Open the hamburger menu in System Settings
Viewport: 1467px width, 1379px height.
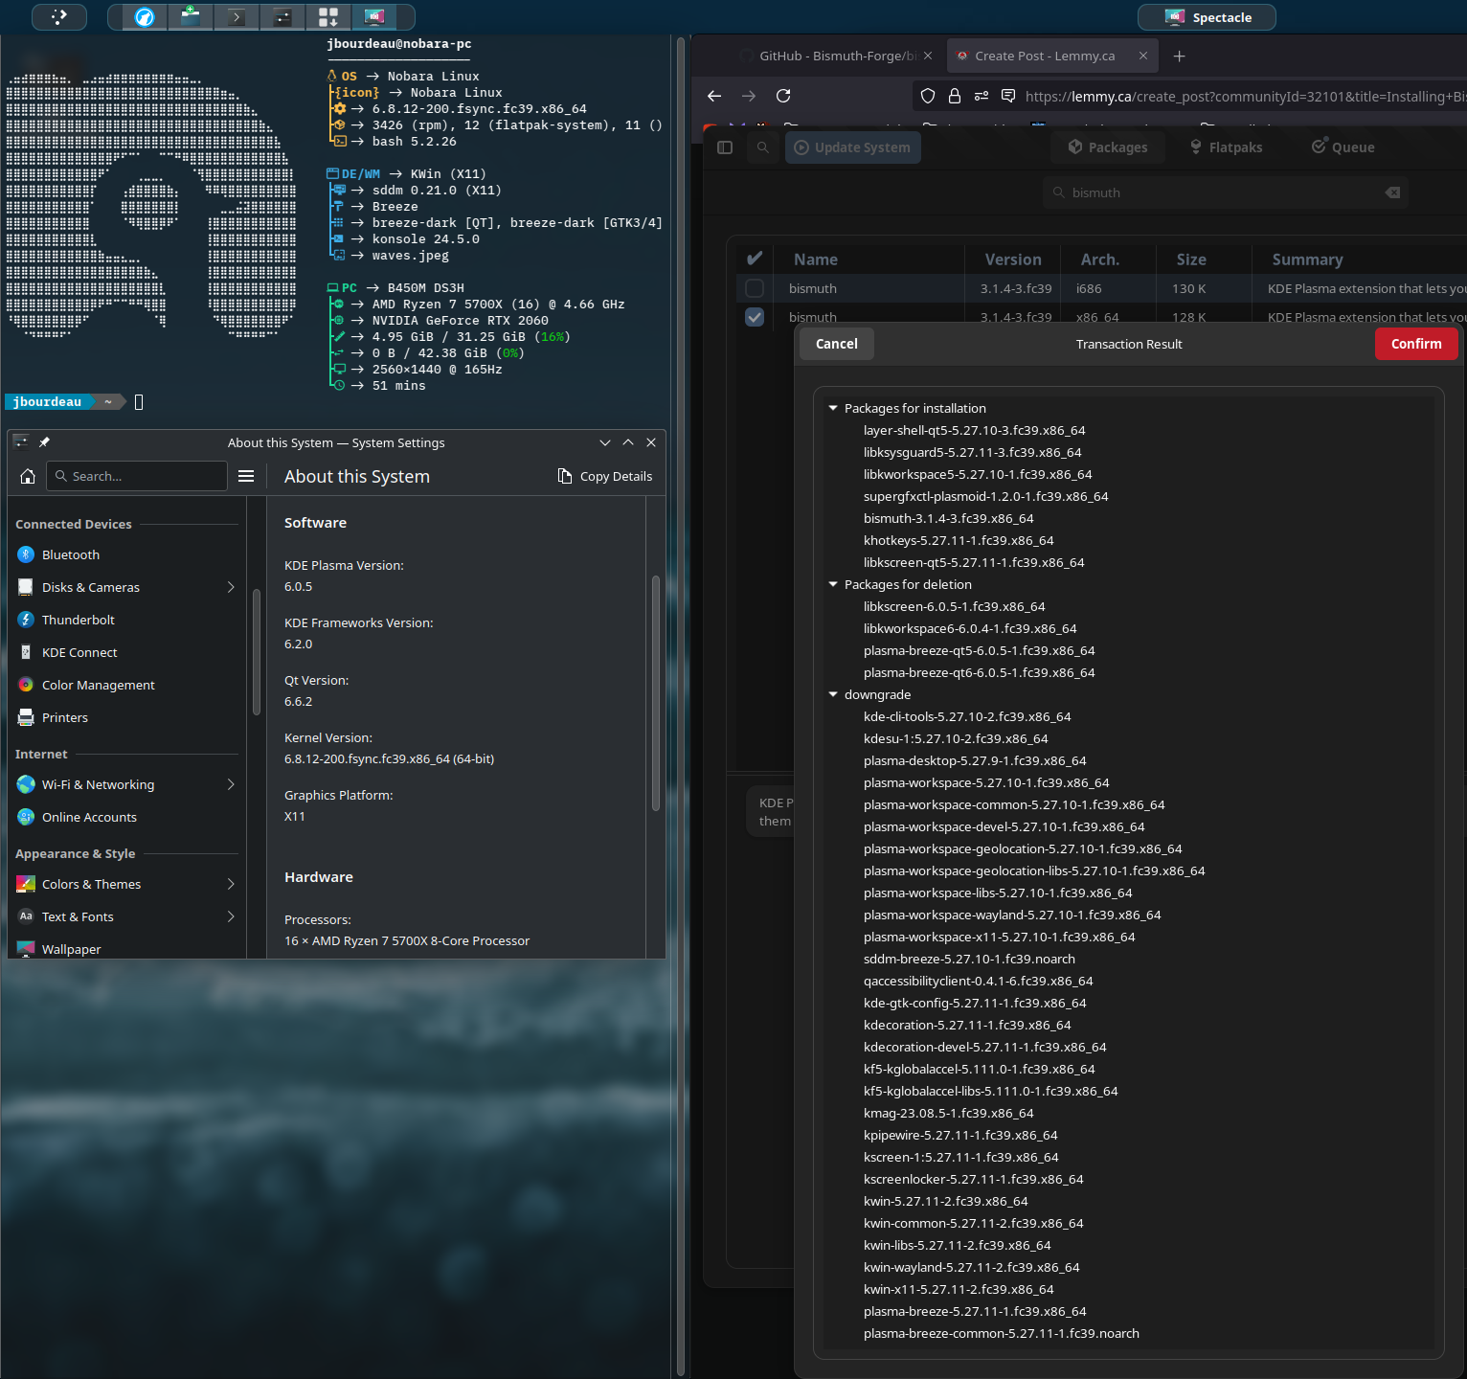point(246,476)
